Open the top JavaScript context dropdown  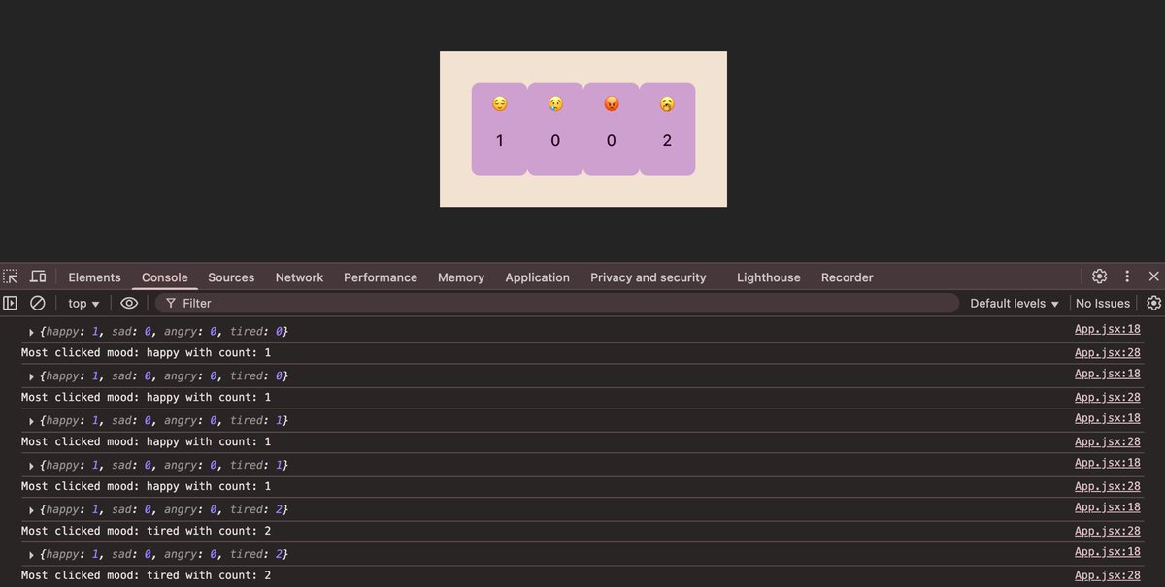click(83, 303)
